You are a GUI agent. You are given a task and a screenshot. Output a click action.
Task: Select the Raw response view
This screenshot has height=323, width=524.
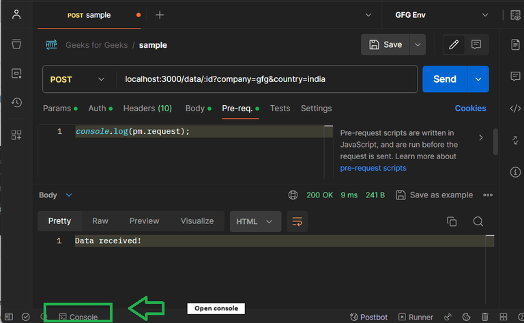click(x=100, y=221)
